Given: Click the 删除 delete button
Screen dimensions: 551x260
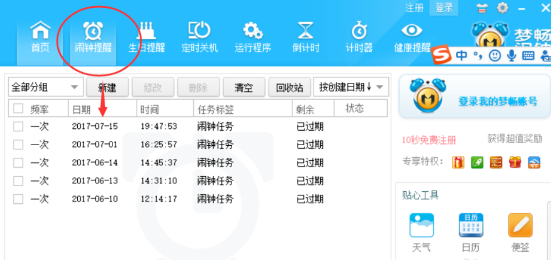Looking at the screenshot, I should tap(199, 87).
